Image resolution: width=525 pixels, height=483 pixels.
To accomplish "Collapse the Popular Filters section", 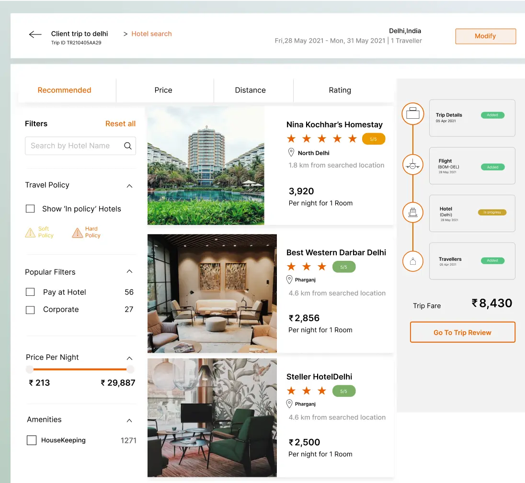I will [x=129, y=272].
